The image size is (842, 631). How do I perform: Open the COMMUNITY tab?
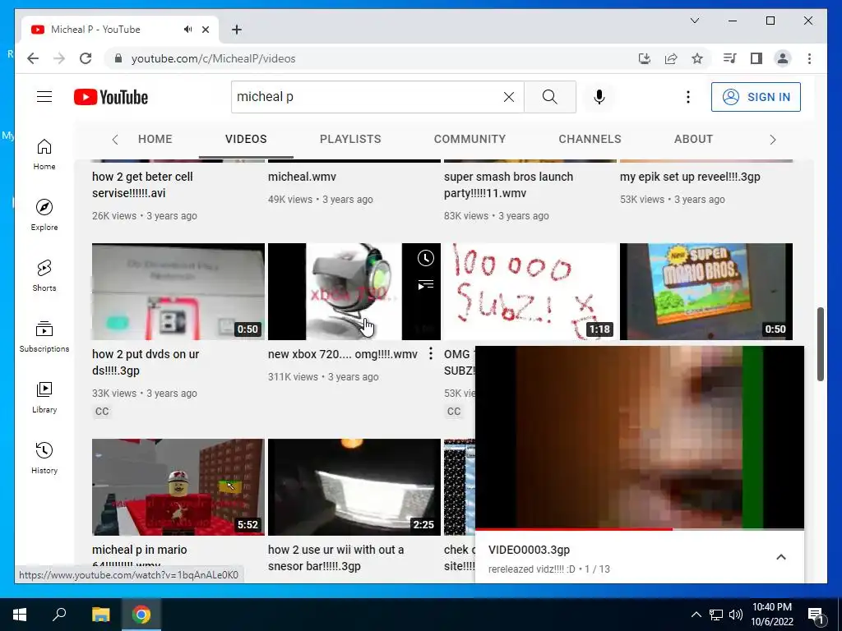pyautogui.click(x=470, y=139)
